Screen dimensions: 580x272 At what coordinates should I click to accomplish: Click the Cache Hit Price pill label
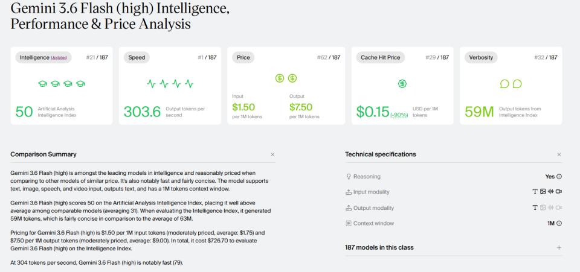click(381, 57)
